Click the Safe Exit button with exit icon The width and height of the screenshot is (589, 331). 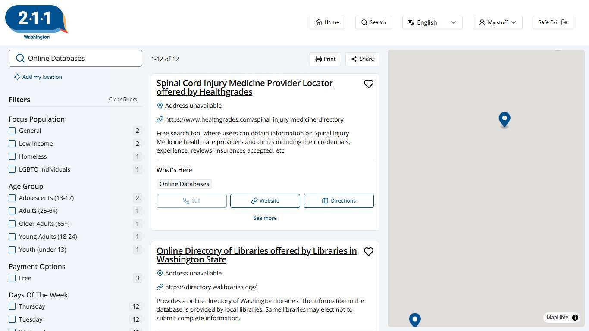click(552, 22)
